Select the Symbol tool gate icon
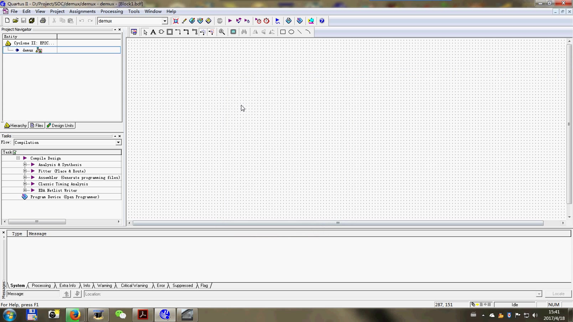573x322 pixels. [x=161, y=32]
